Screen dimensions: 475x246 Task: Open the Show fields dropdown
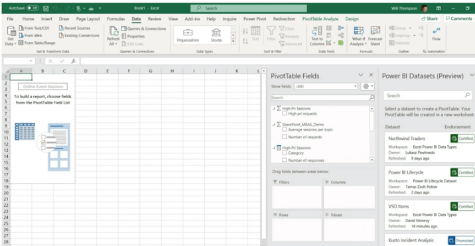(x=326, y=86)
